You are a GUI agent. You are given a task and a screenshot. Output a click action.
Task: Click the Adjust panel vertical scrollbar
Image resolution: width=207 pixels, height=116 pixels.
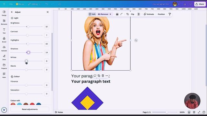(52, 62)
